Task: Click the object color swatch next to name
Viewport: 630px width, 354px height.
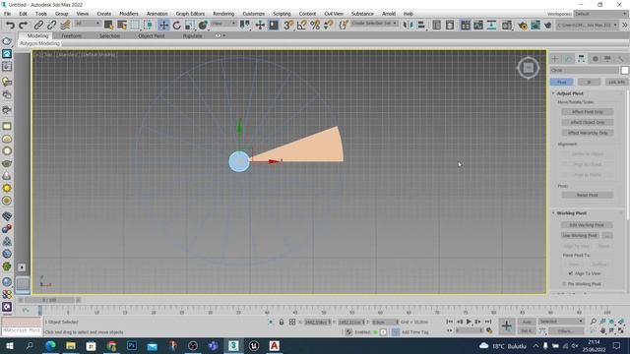Action: pos(625,70)
